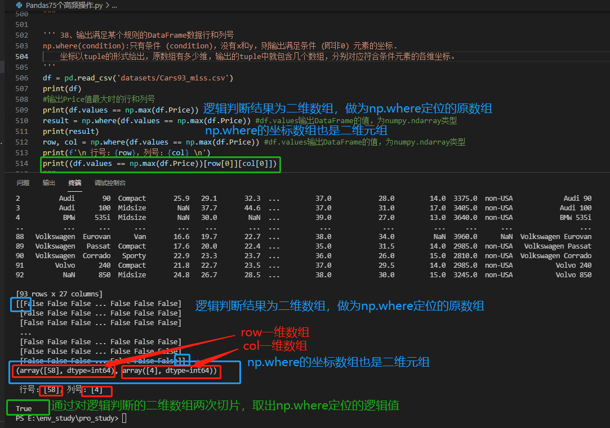Click the Volvo 850 cell in the last column
The image size is (610, 428).
(573, 274)
